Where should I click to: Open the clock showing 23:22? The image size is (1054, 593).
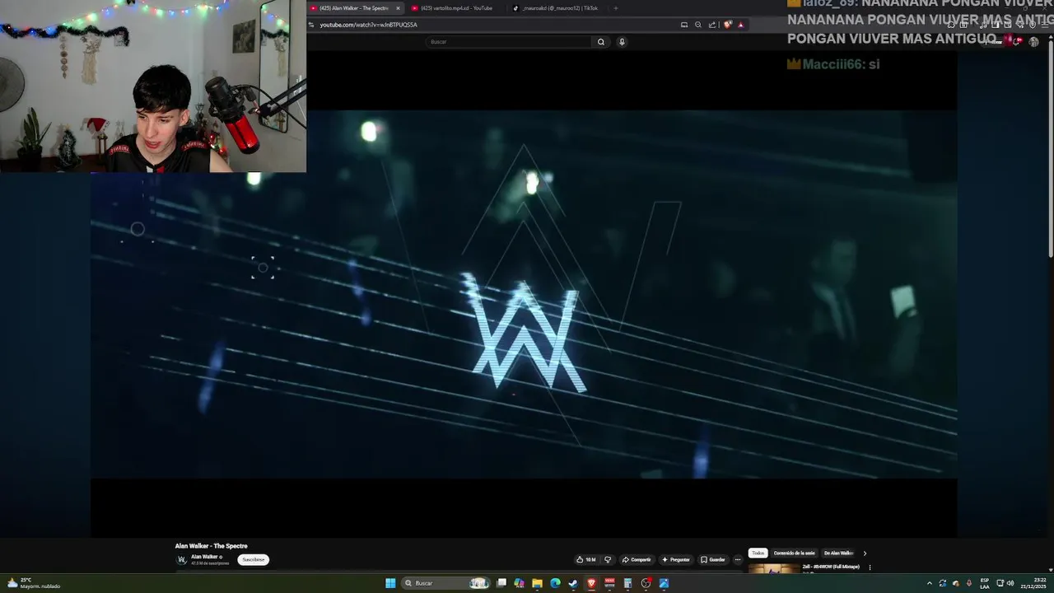[1033, 583]
